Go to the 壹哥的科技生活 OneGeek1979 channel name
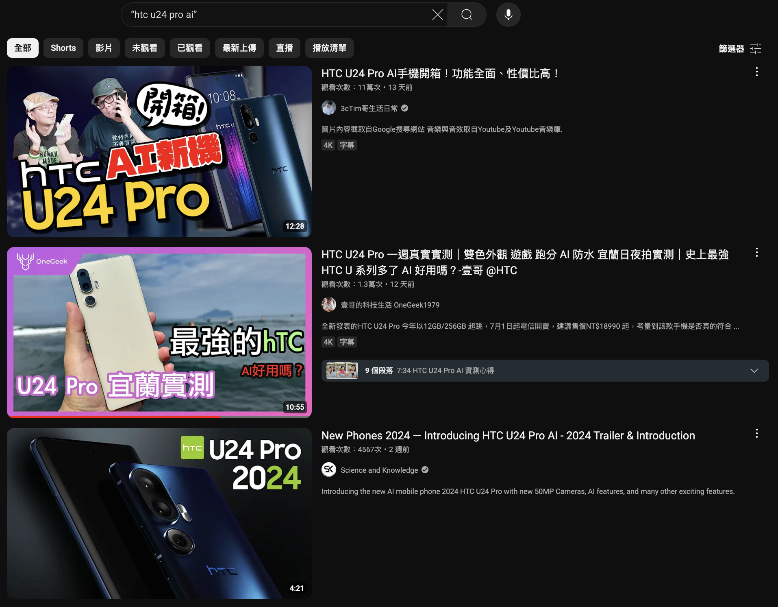Screen dimensions: 778x607 (x=390, y=305)
